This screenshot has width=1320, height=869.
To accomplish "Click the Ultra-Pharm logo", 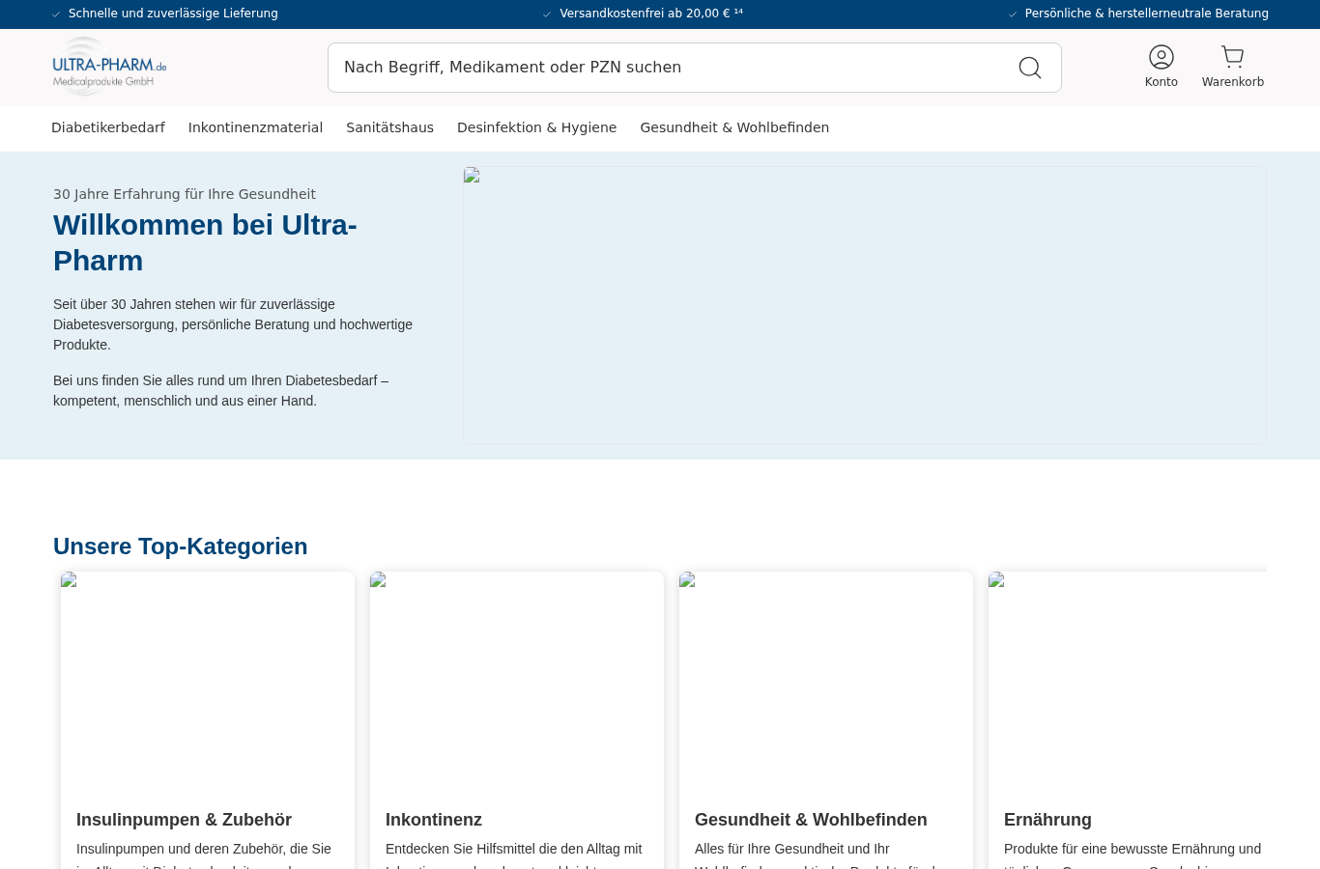I will [x=109, y=67].
